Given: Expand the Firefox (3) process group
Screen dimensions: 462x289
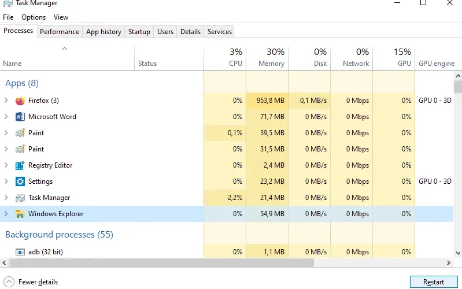Looking at the screenshot, I should coord(6,101).
